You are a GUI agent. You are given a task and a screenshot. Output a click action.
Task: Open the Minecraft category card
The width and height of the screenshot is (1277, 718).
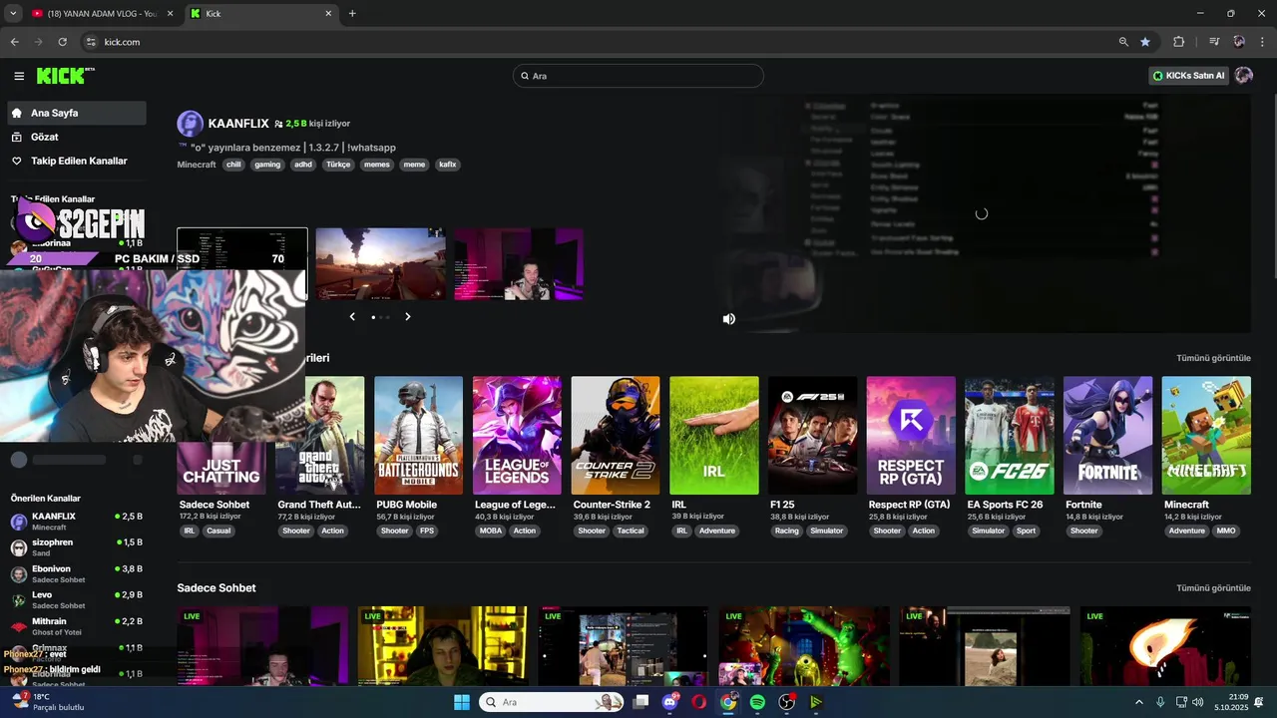click(x=1206, y=435)
